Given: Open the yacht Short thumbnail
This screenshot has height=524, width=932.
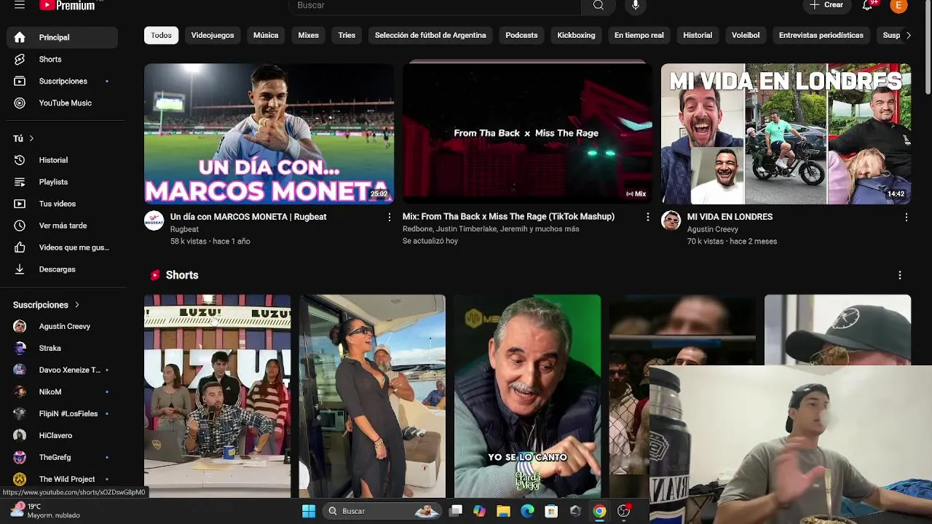Looking at the screenshot, I should [372, 396].
